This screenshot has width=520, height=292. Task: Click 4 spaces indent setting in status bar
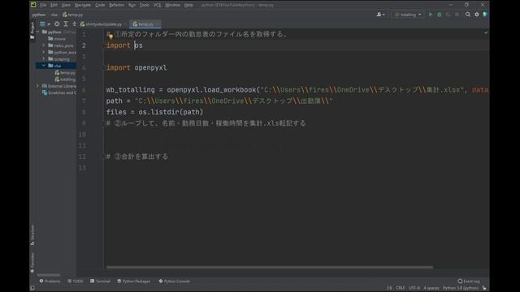coord(431,288)
